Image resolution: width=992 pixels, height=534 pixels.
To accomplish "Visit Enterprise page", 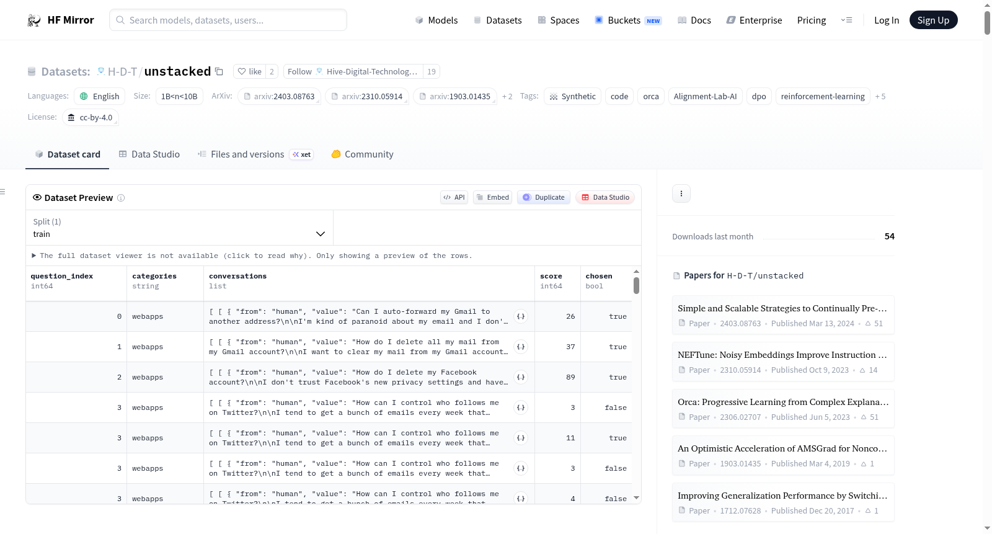I will click(x=754, y=20).
